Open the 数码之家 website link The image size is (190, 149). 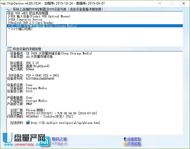click(x=59, y=139)
